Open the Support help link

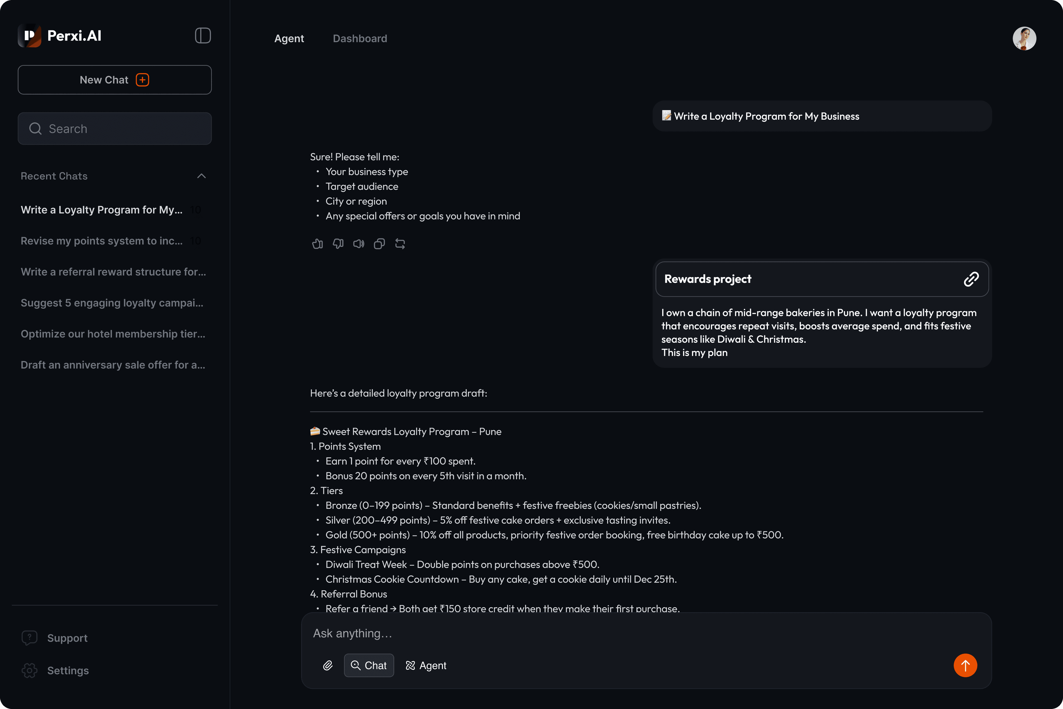coord(67,638)
